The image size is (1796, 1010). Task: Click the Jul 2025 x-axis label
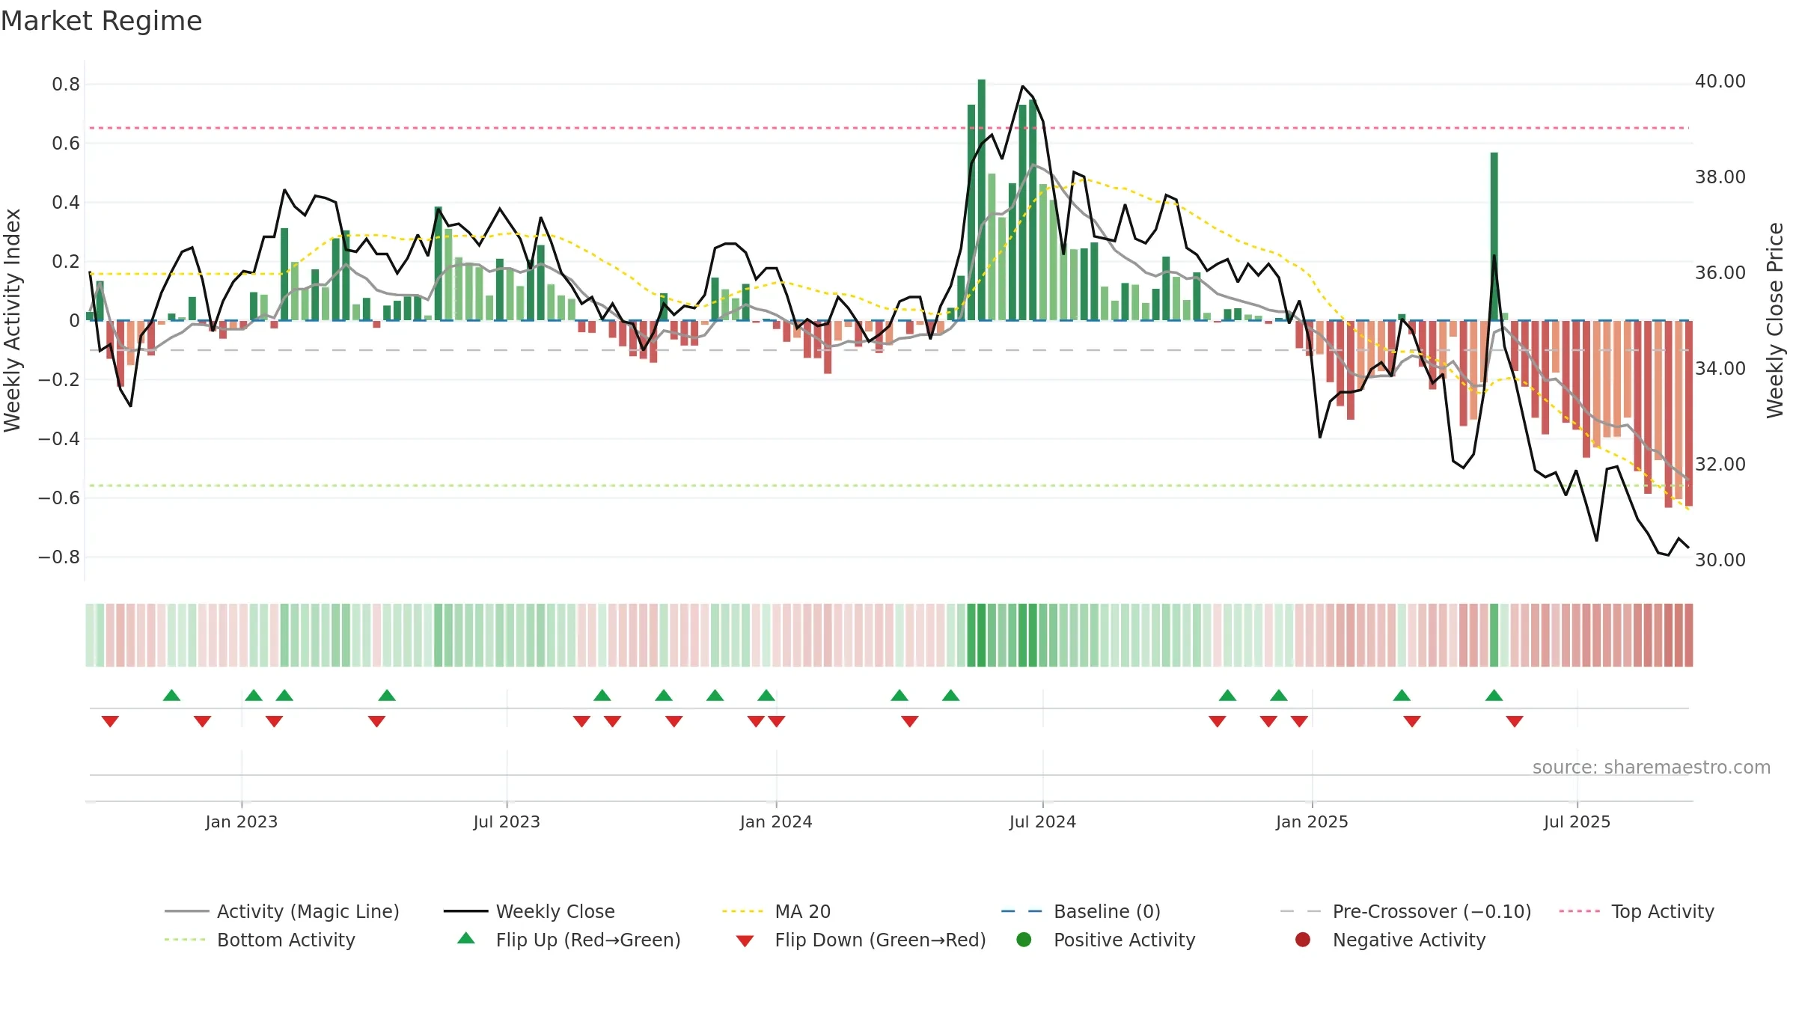click(x=1577, y=821)
